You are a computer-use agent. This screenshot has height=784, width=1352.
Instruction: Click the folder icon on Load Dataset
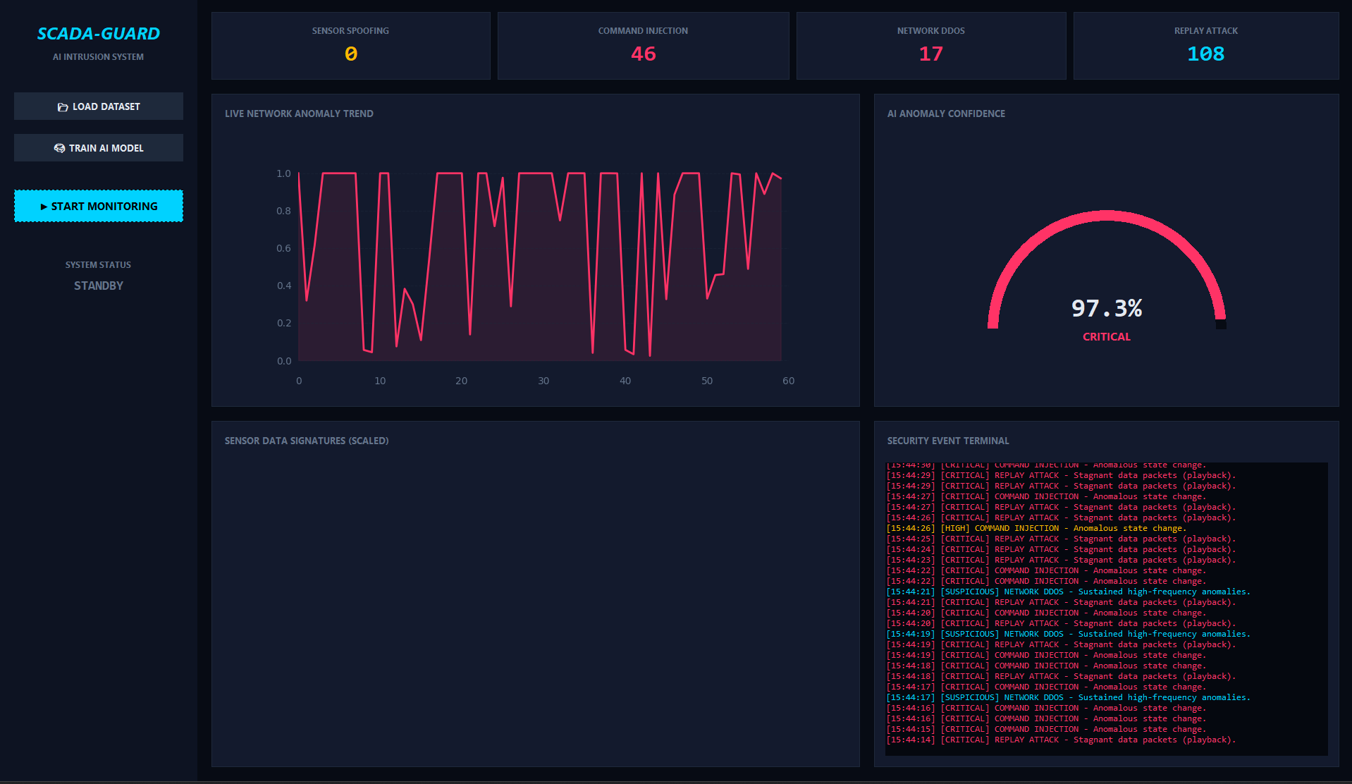tap(62, 106)
